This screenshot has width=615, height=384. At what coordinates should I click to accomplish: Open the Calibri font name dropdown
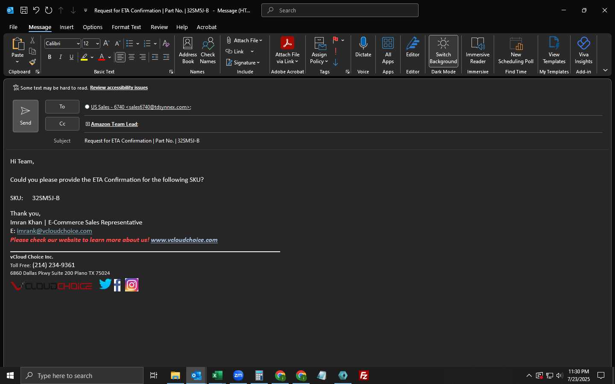coord(78,44)
